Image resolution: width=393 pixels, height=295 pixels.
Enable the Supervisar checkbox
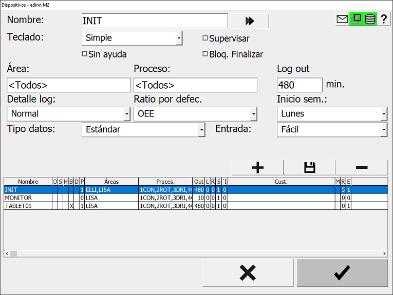[205, 38]
